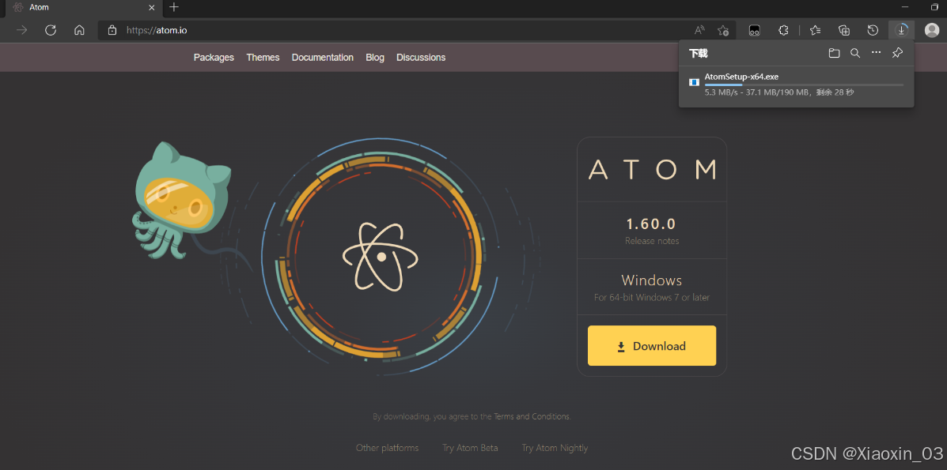Open the Blog page
Screen dimensions: 947x470
[x=375, y=58]
